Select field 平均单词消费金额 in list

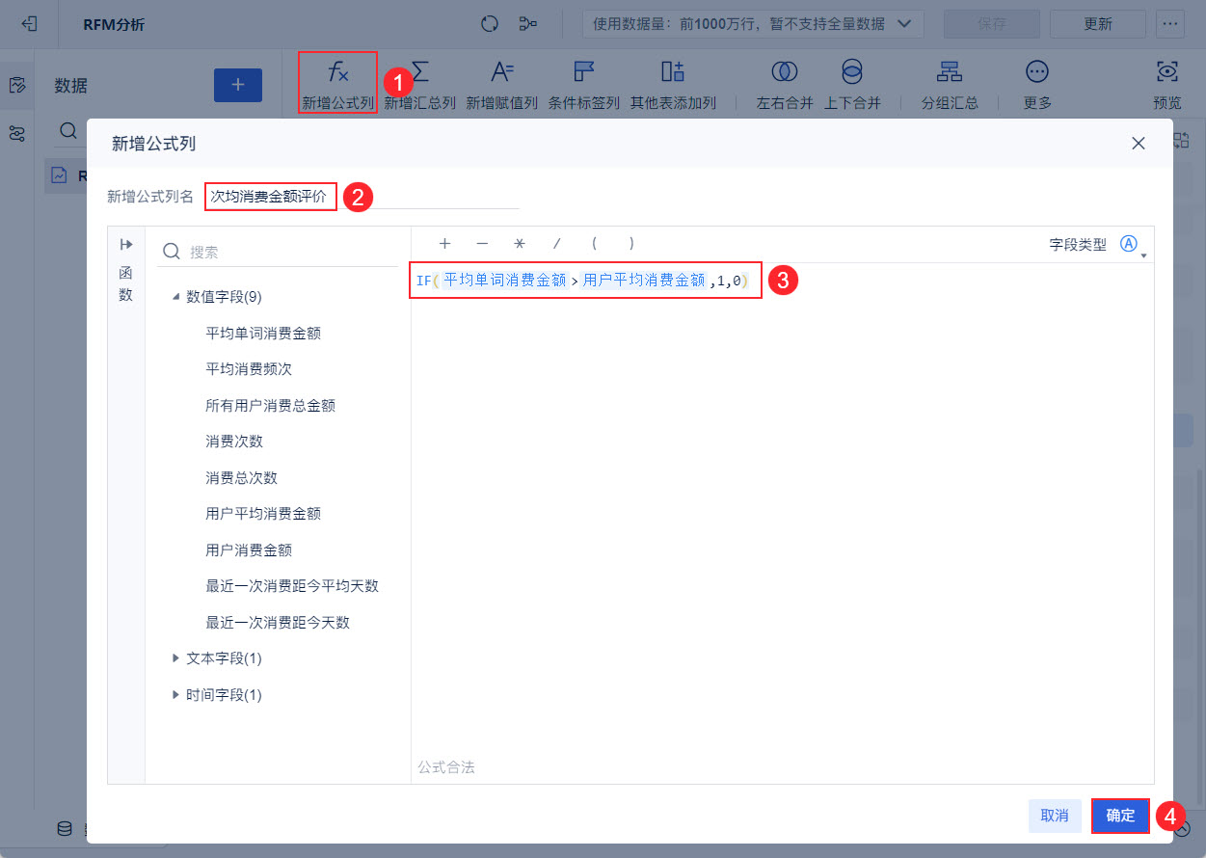pos(263,334)
